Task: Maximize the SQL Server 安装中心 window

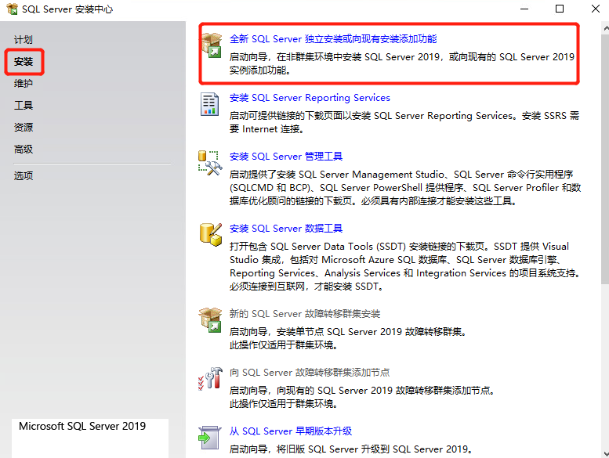Action: (560, 9)
